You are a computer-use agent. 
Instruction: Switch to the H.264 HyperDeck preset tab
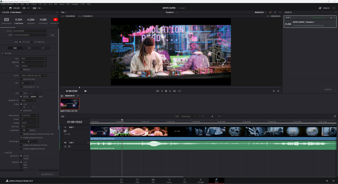click(31, 21)
